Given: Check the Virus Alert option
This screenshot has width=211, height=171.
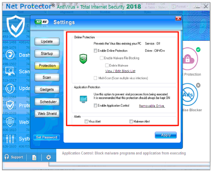Looking at the screenshot, I should [86, 121].
